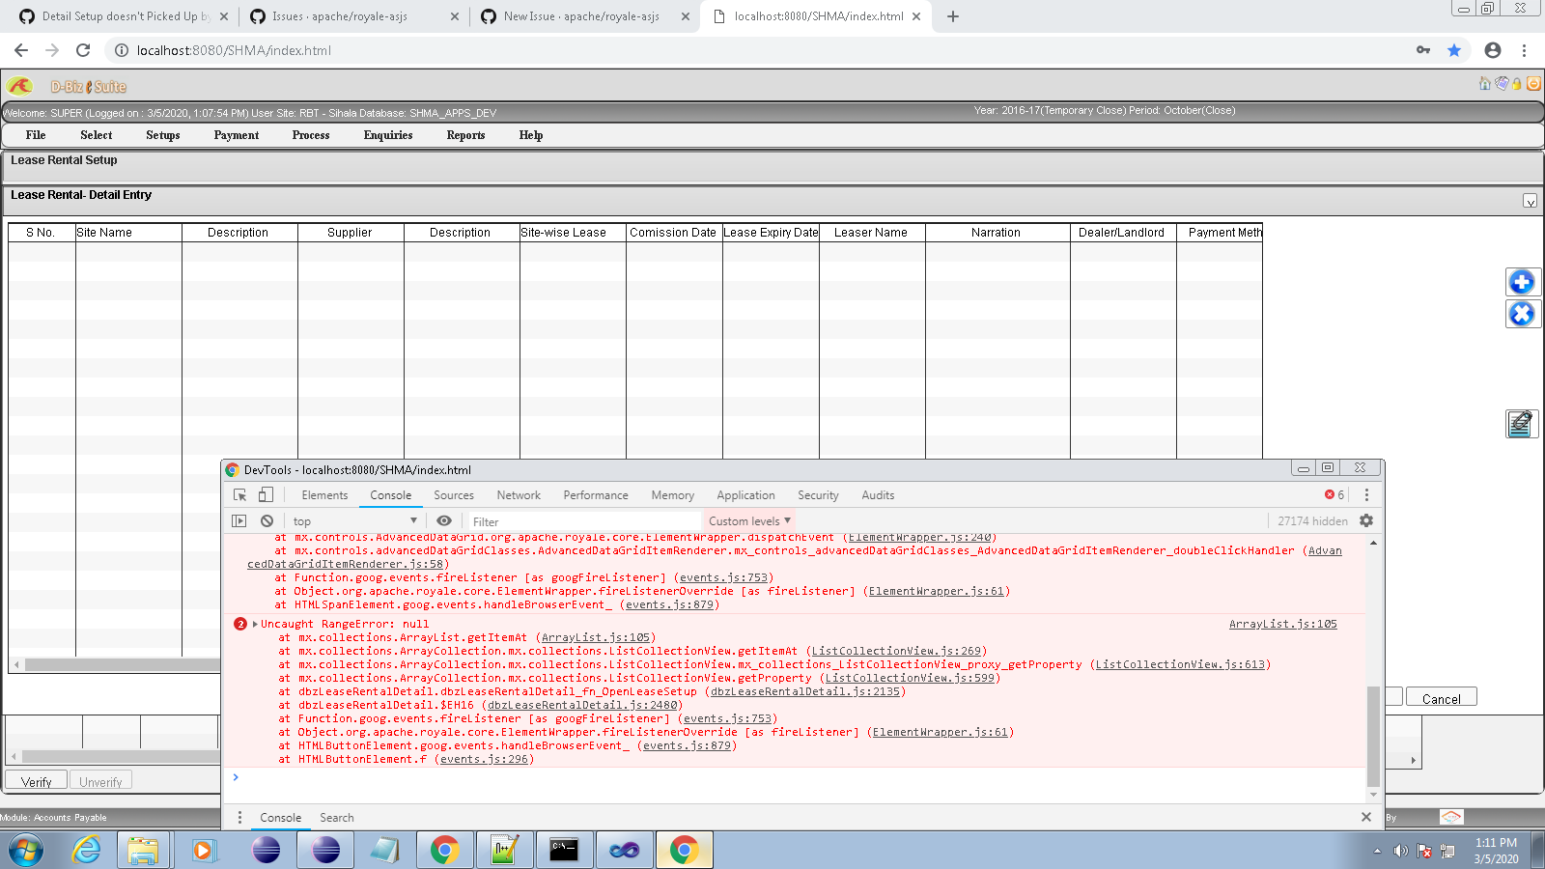
Task: Toggle the bookmark star in the address bar
Action: click(x=1453, y=49)
